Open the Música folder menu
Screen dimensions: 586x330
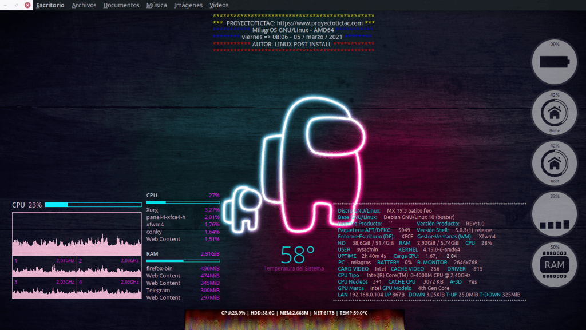(157, 5)
